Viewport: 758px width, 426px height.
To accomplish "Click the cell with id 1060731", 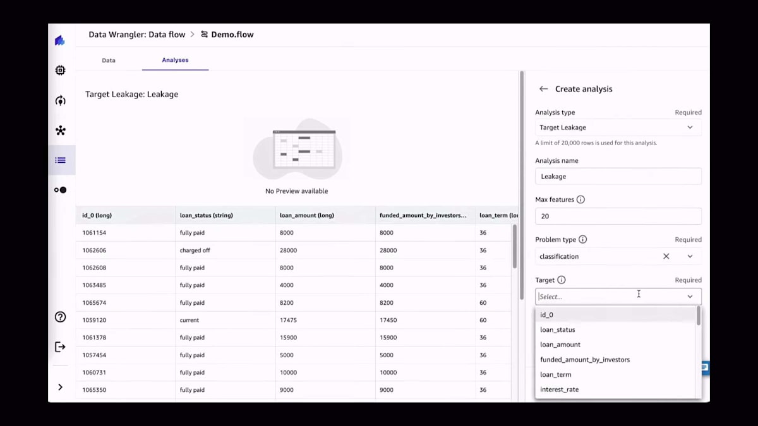I will [126, 372].
